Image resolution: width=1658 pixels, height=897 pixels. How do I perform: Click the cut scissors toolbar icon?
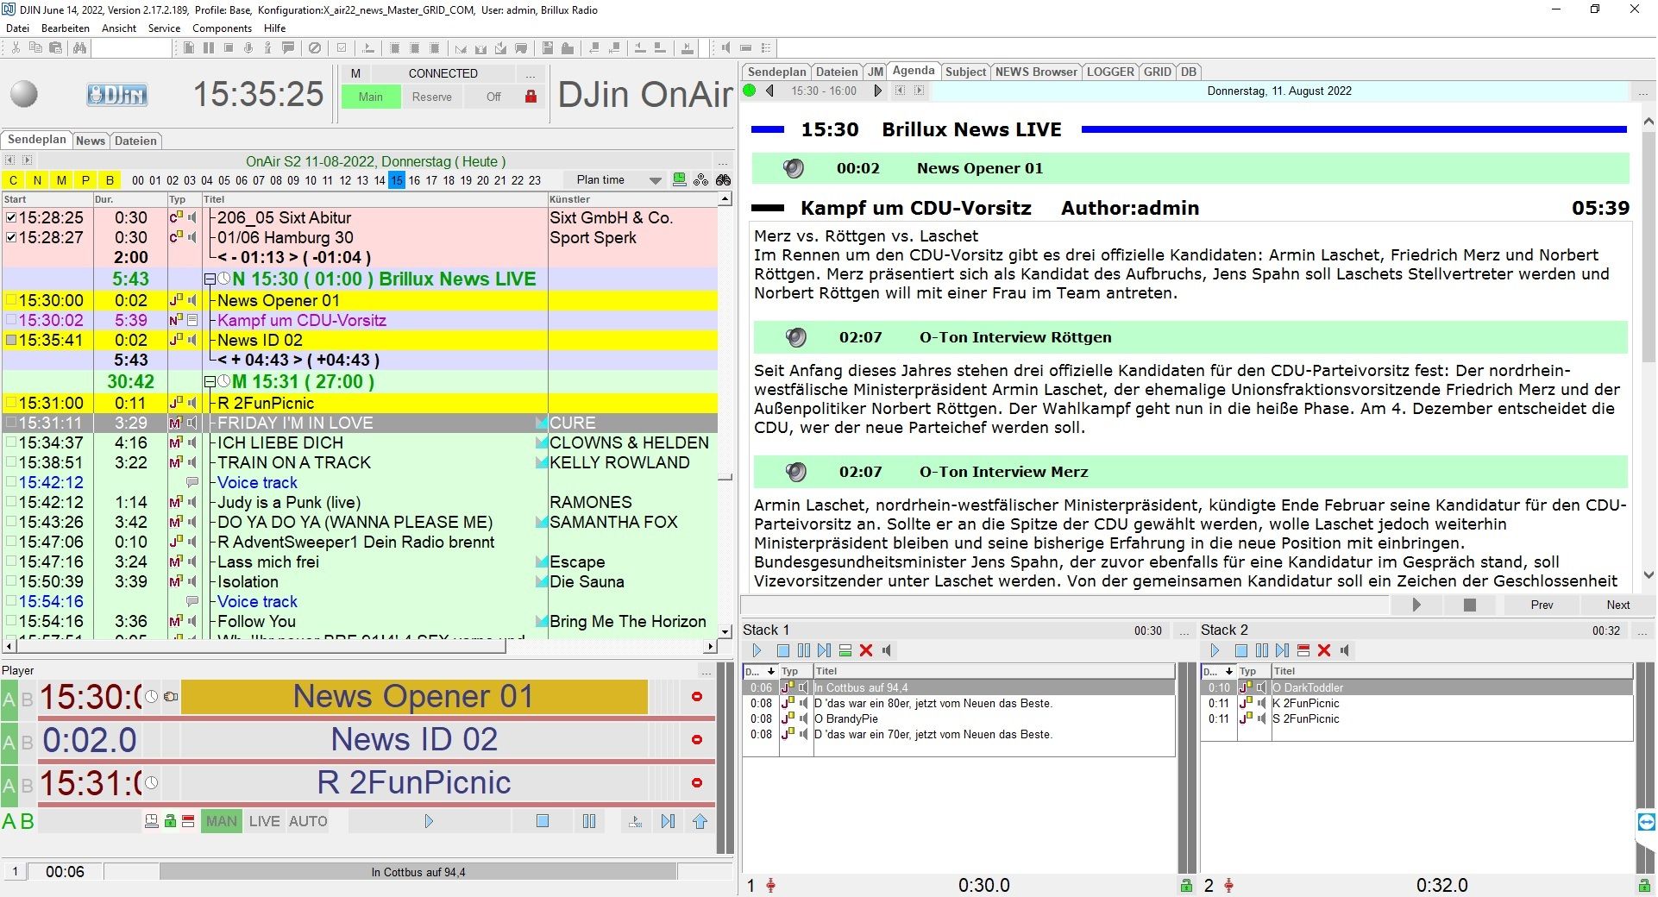pyautogui.click(x=16, y=48)
